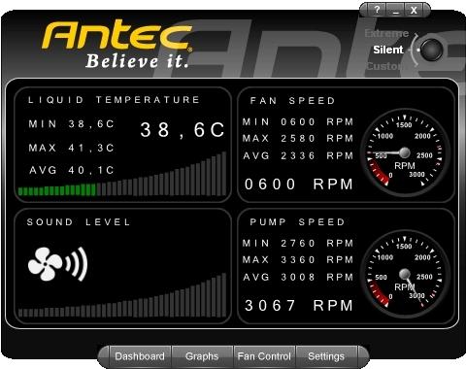Image resolution: width=466 pixels, height=369 pixels.
Task: Minimize the Antec window
Action: click(x=395, y=10)
